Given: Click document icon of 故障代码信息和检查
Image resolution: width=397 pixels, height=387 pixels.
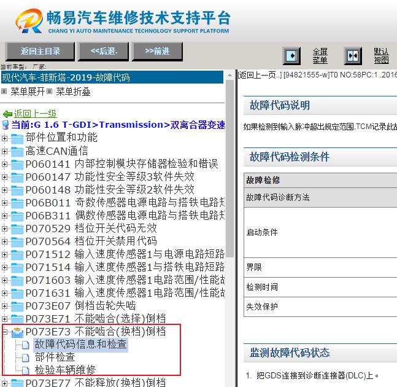Looking at the screenshot, I should 25,345.
